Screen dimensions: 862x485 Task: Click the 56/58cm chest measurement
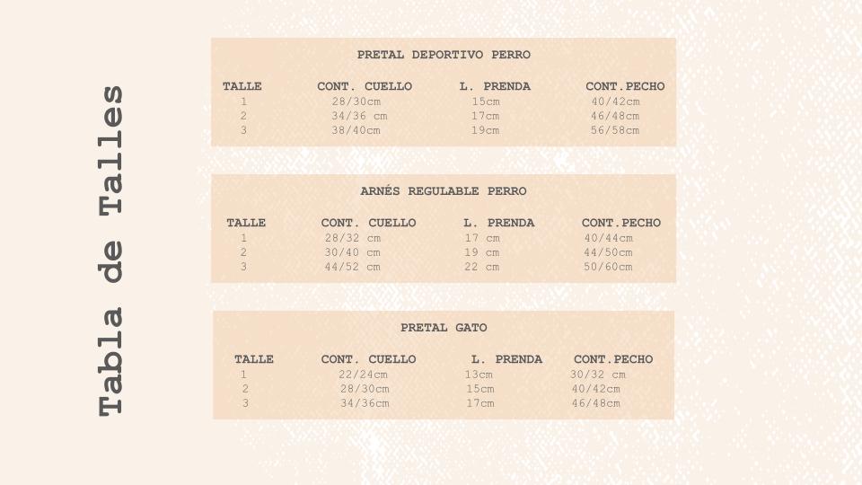[615, 130]
